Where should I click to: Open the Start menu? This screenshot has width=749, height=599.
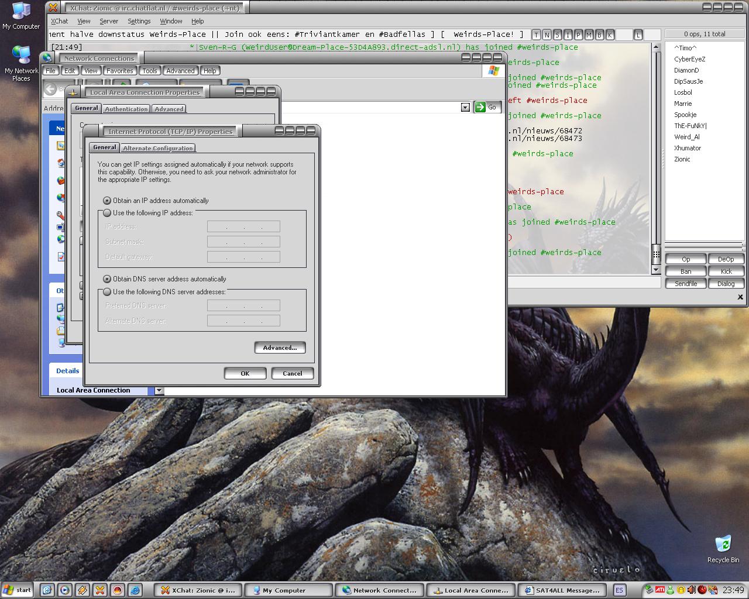coord(16,590)
